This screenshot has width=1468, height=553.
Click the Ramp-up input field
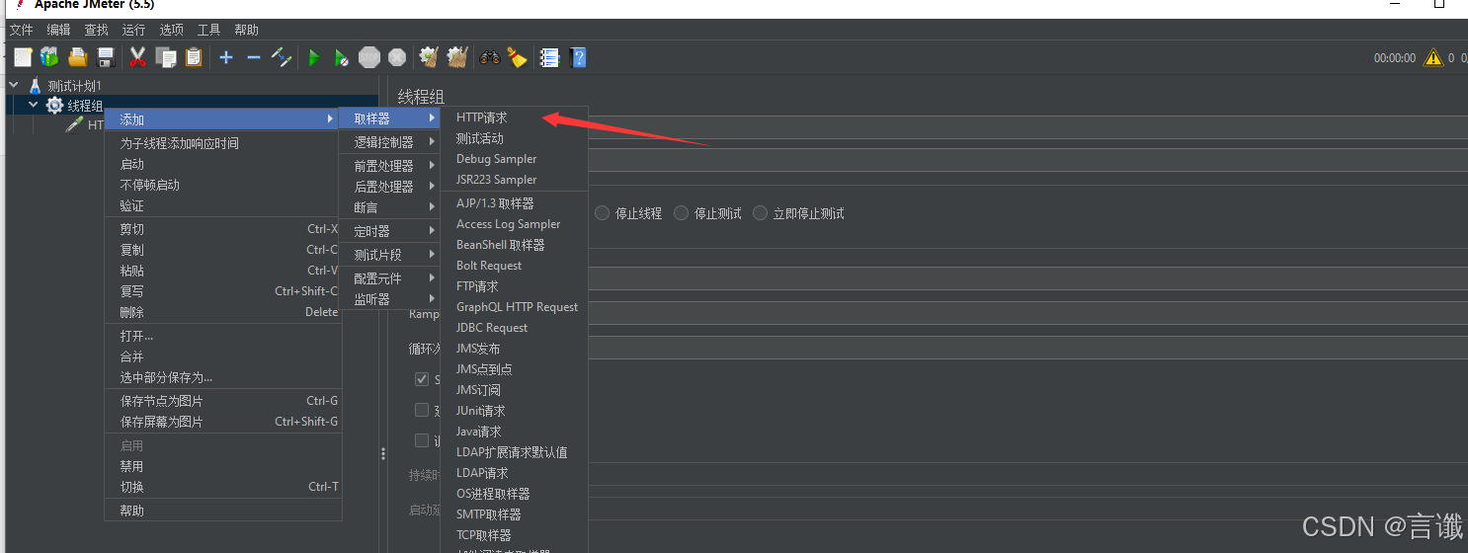pos(1027,313)
